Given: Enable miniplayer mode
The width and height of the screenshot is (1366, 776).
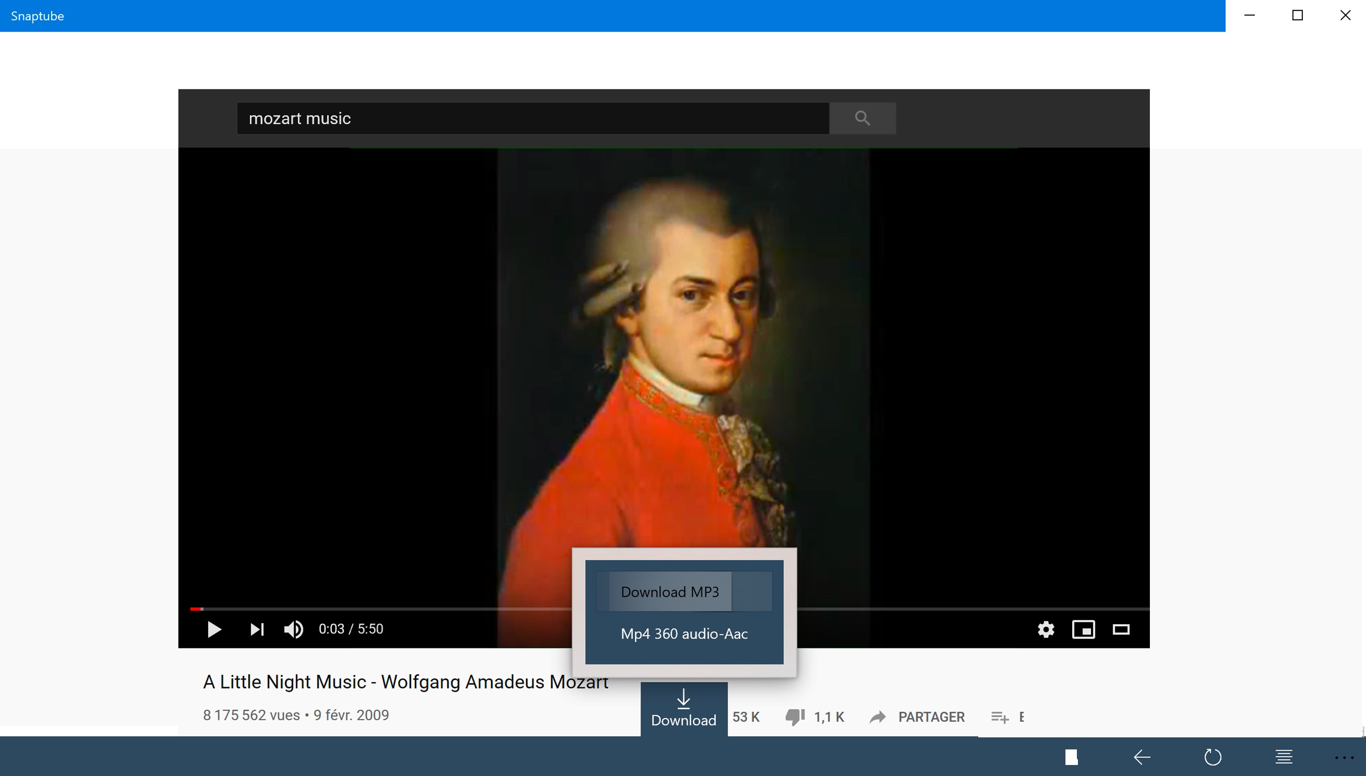Looking at the screenshot, I should [x=1083, y=629].
